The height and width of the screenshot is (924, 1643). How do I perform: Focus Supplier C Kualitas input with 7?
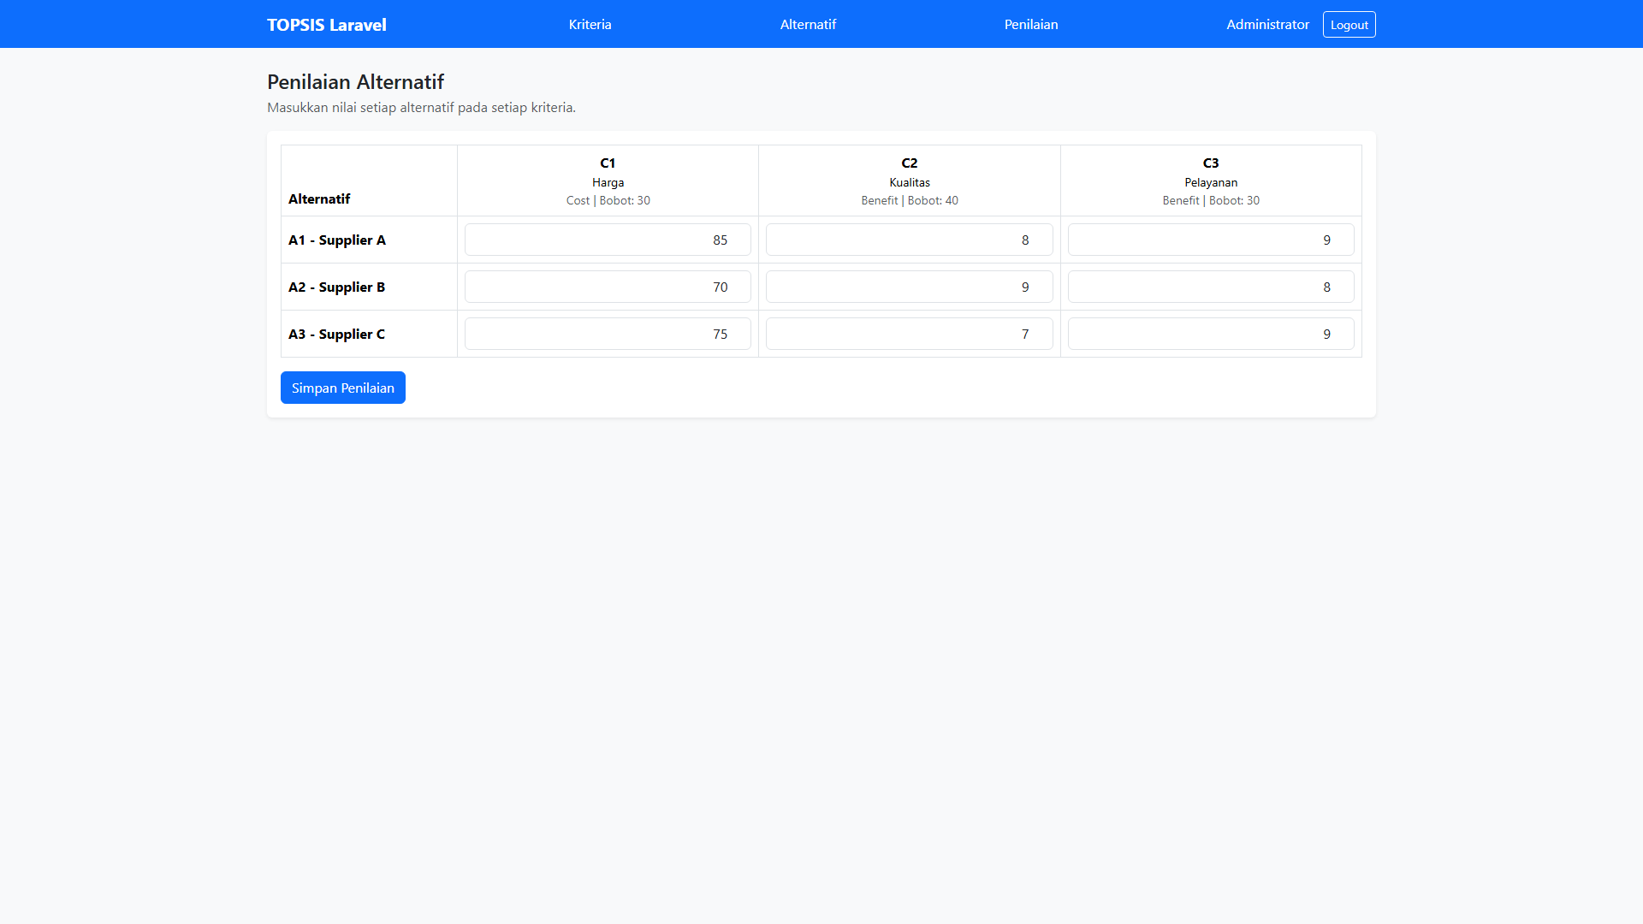pyautogui.click(x=909, y=334)
